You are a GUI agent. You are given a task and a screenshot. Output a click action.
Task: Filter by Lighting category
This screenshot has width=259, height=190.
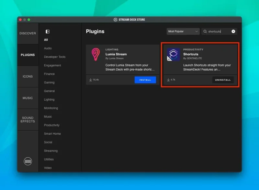[x=49, y=100]
